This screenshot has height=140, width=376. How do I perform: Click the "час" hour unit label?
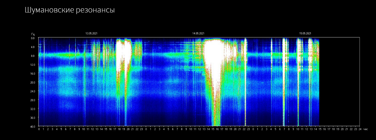pyautogui.click(x=365, y=129)
